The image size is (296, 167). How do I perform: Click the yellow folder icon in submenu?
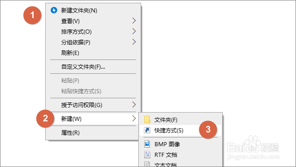click(x=147, y=119)
